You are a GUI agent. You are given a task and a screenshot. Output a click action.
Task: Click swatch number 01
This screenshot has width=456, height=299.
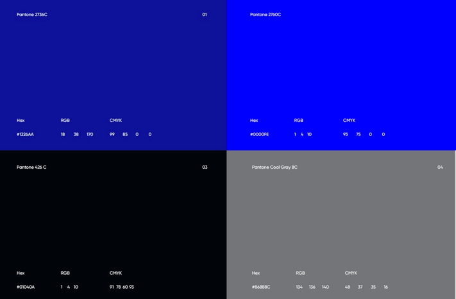coord(205,15)
